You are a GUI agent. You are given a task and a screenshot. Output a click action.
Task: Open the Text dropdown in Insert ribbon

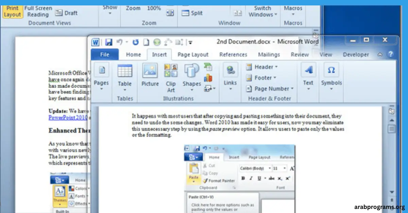click(308, 89)
